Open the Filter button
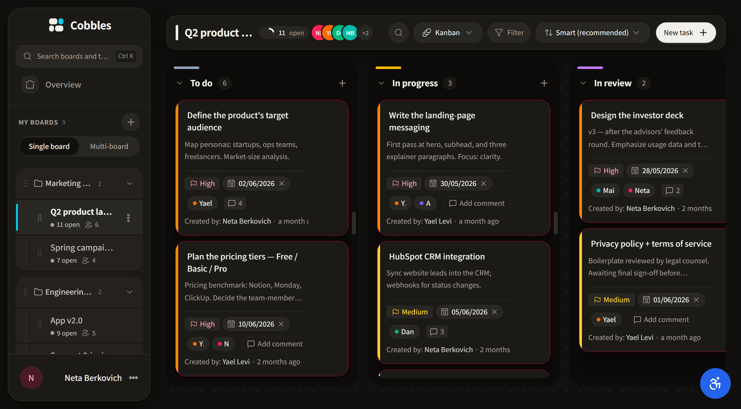Image resolution: width=741 pixels, height=409 pixels. click(509, 33)
